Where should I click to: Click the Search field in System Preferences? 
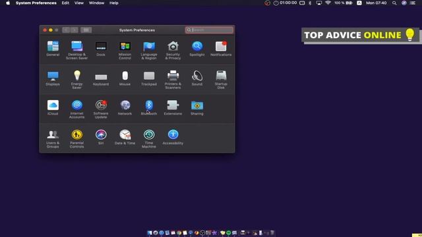(x=209, y=30)
